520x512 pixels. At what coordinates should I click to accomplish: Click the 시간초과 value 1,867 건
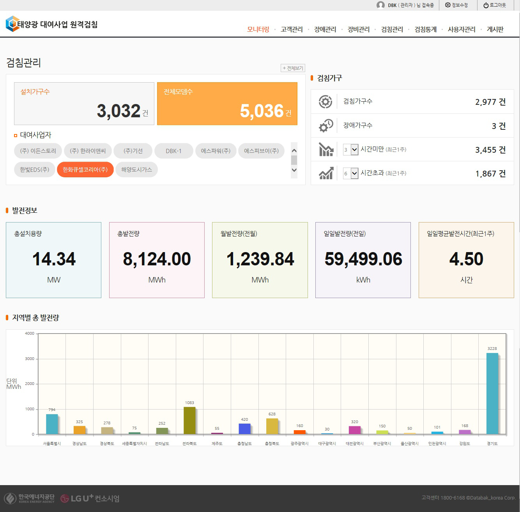pyautogui.click(x=490, y=174)
